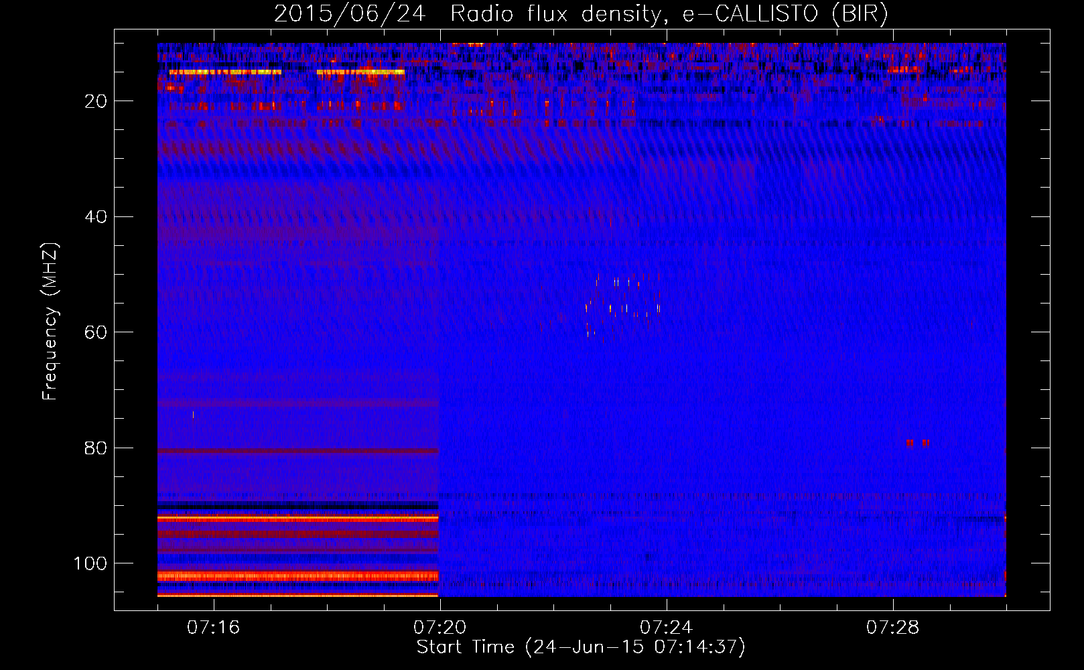Click the thin dark red line at 80 MHz

point(297,451)
